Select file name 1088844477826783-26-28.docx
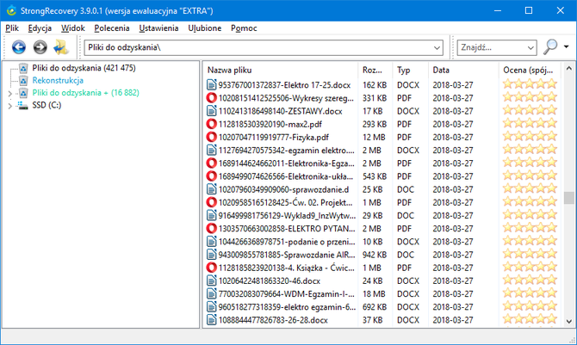The width and height of the screenshot is (577, 345). click(273, 320)
